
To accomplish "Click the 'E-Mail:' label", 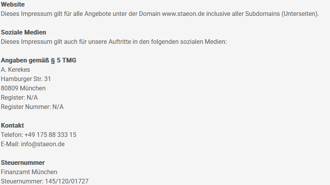I will click(10, 144).
